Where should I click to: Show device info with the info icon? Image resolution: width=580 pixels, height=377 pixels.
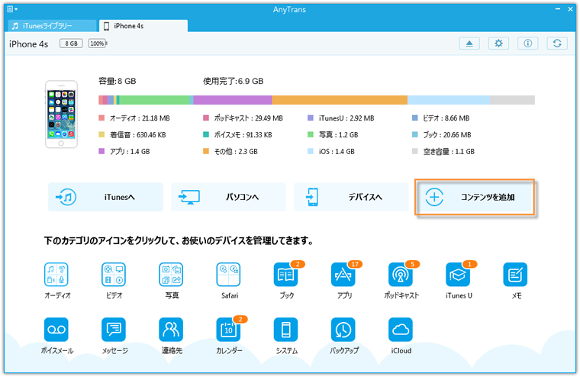[x=528, y=43]
